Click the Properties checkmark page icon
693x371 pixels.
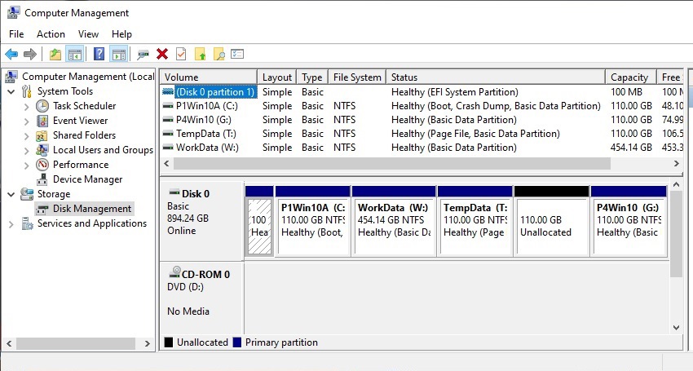pyautogui.click(x=181, y=54)
